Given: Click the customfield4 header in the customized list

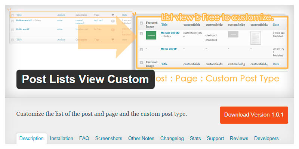Looking at the screenshot, I should pyautogui.click(x=259, y=25).
